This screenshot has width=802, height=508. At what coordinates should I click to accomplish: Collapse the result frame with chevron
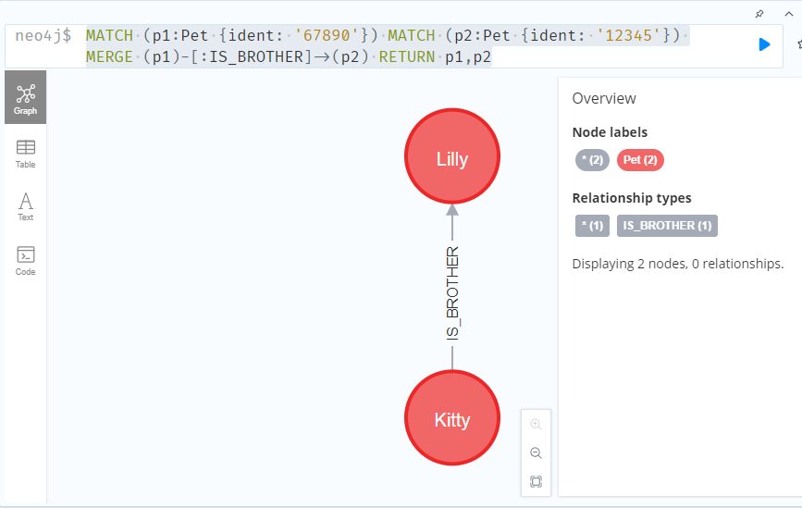(x=789, y=14)
